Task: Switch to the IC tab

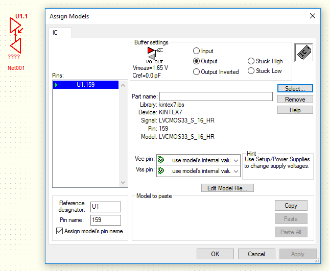Action: click(60, 33)
